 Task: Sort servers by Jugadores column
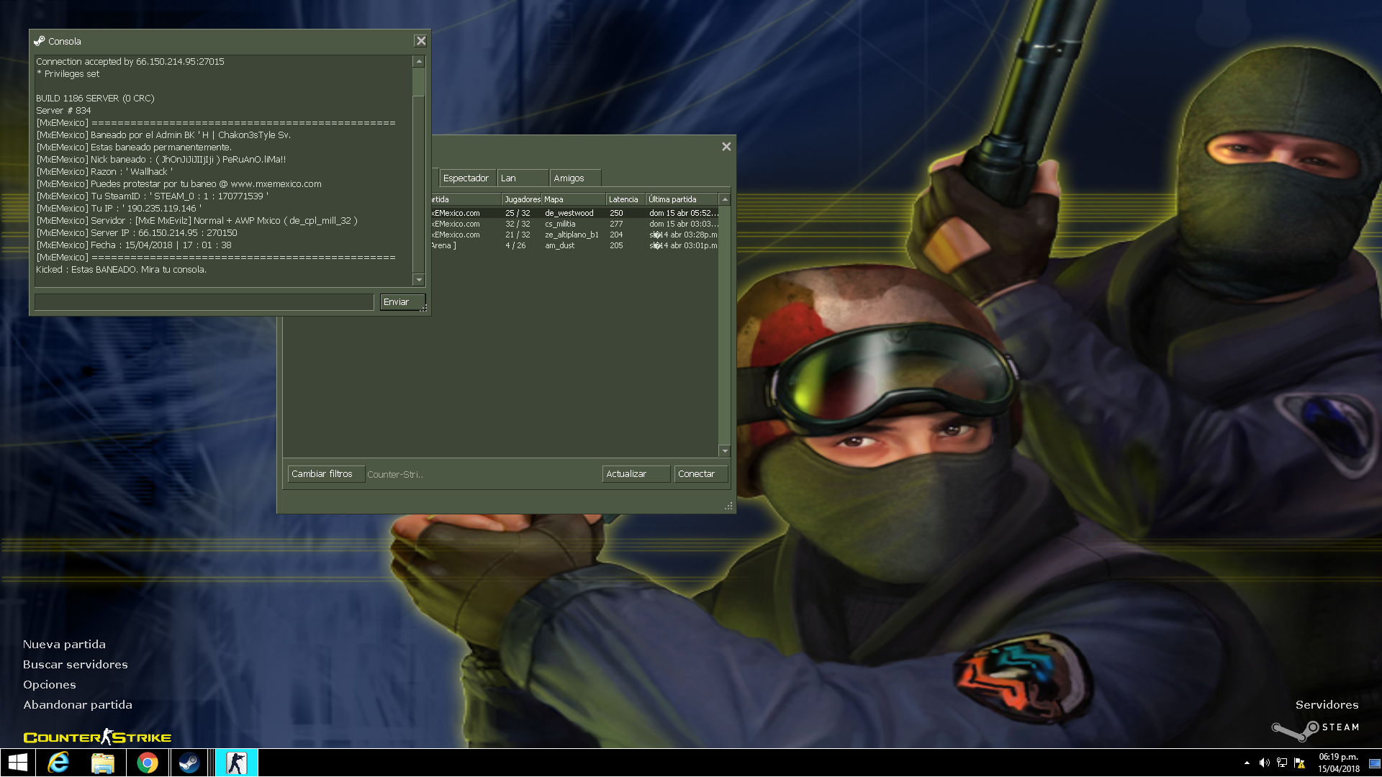coord(522,199)
